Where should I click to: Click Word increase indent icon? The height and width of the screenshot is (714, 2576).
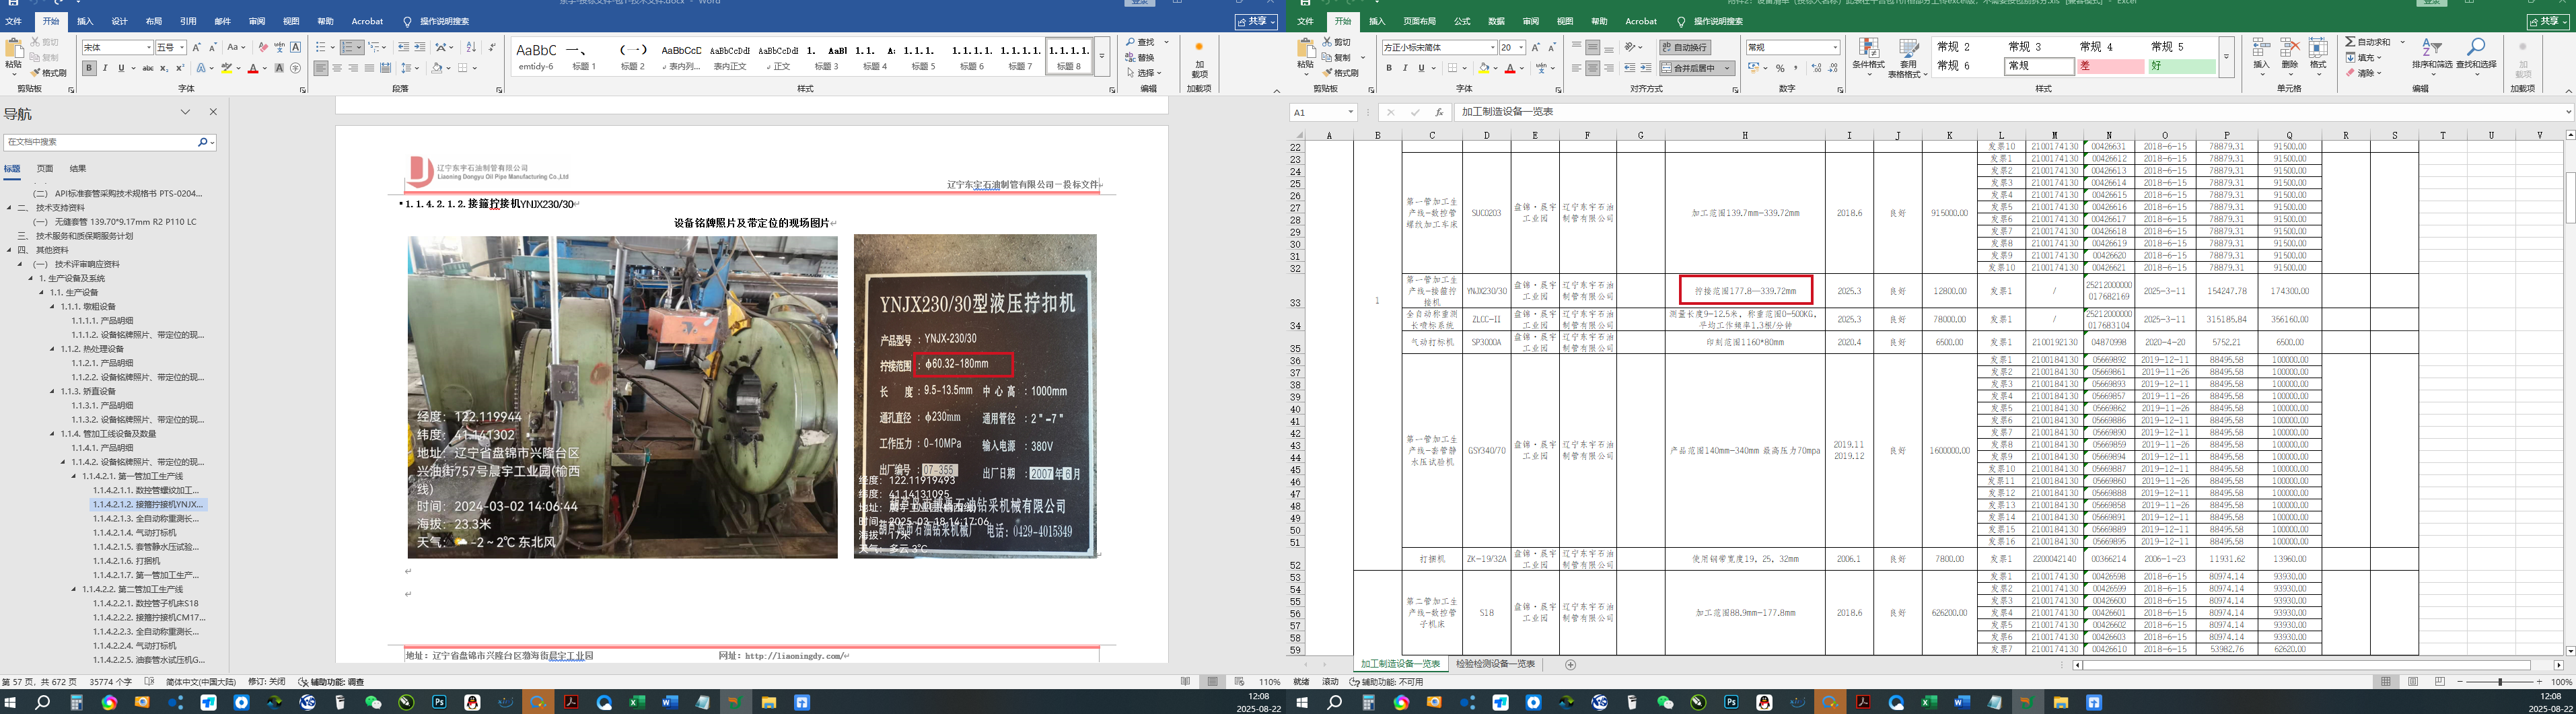[x=419, y=47]
